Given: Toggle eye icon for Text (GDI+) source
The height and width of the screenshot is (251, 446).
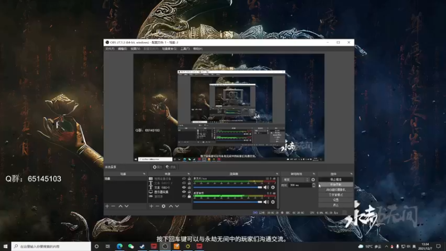Looking at the screenshot, I should tap(184, 187).
